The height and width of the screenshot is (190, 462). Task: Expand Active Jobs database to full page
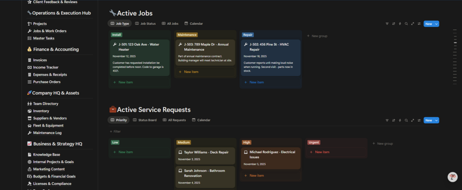tap(412, 24)
